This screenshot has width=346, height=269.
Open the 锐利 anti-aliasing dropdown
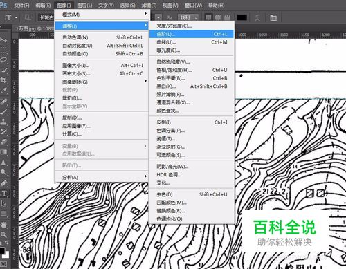[188, 17]
